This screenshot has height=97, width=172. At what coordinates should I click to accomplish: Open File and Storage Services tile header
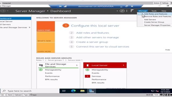[x=58, y=65]
